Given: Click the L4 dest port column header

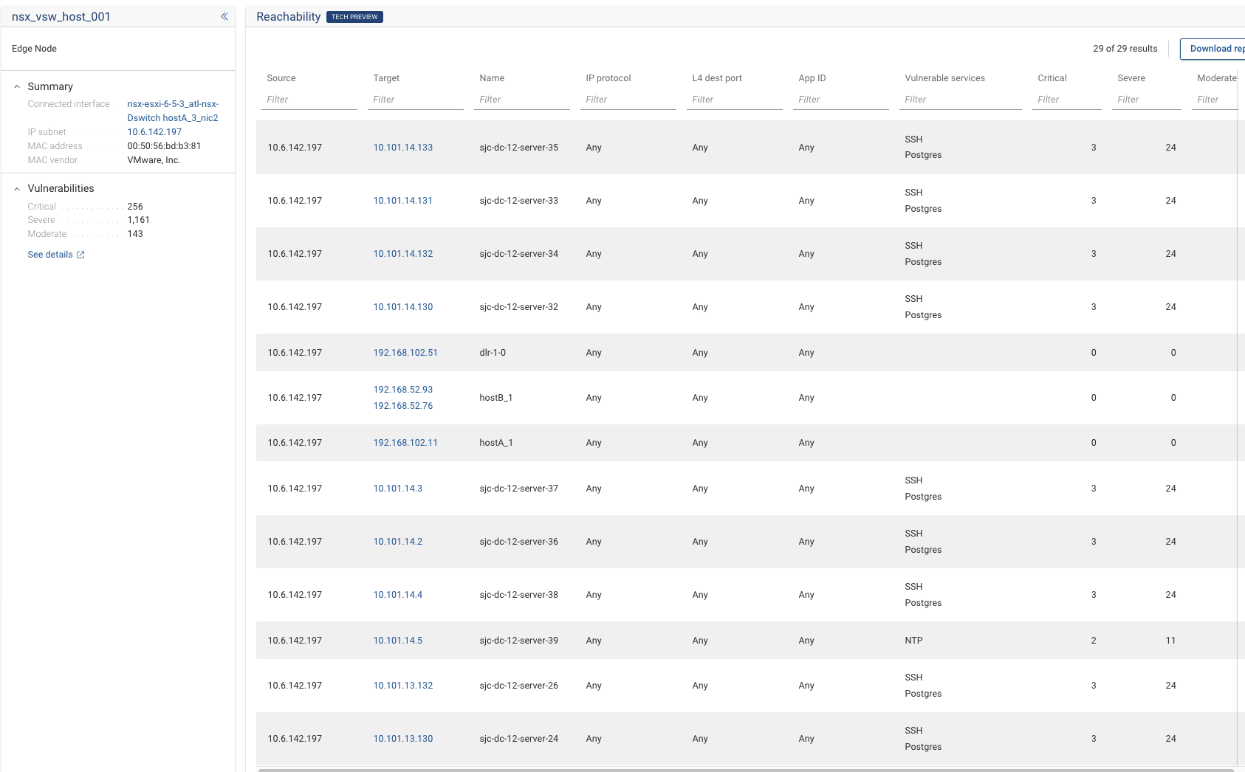Looking at the screenshot, I should (717, 78).
